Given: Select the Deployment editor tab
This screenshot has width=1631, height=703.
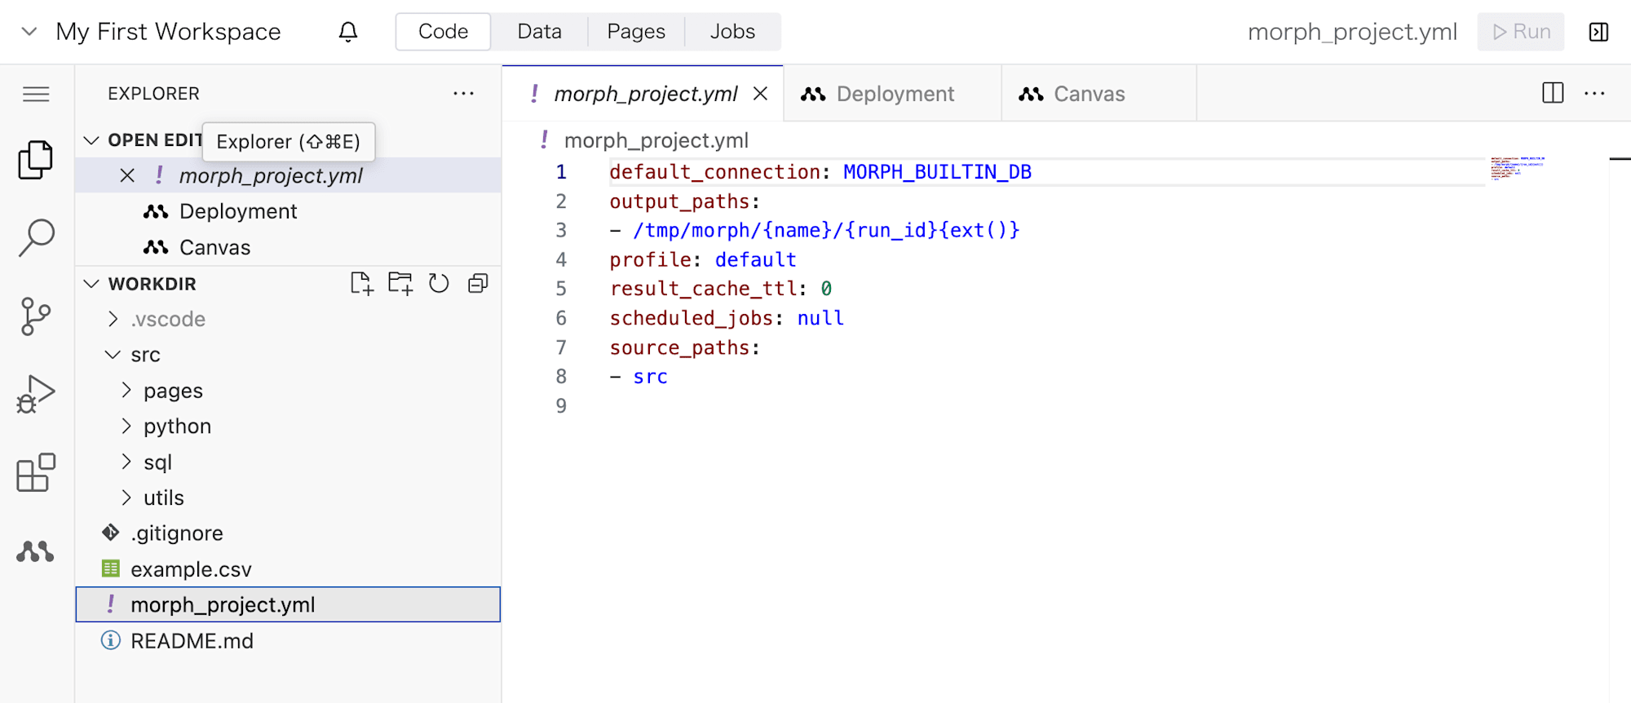Looking at the screenshot, I should (x=893, y=94).
